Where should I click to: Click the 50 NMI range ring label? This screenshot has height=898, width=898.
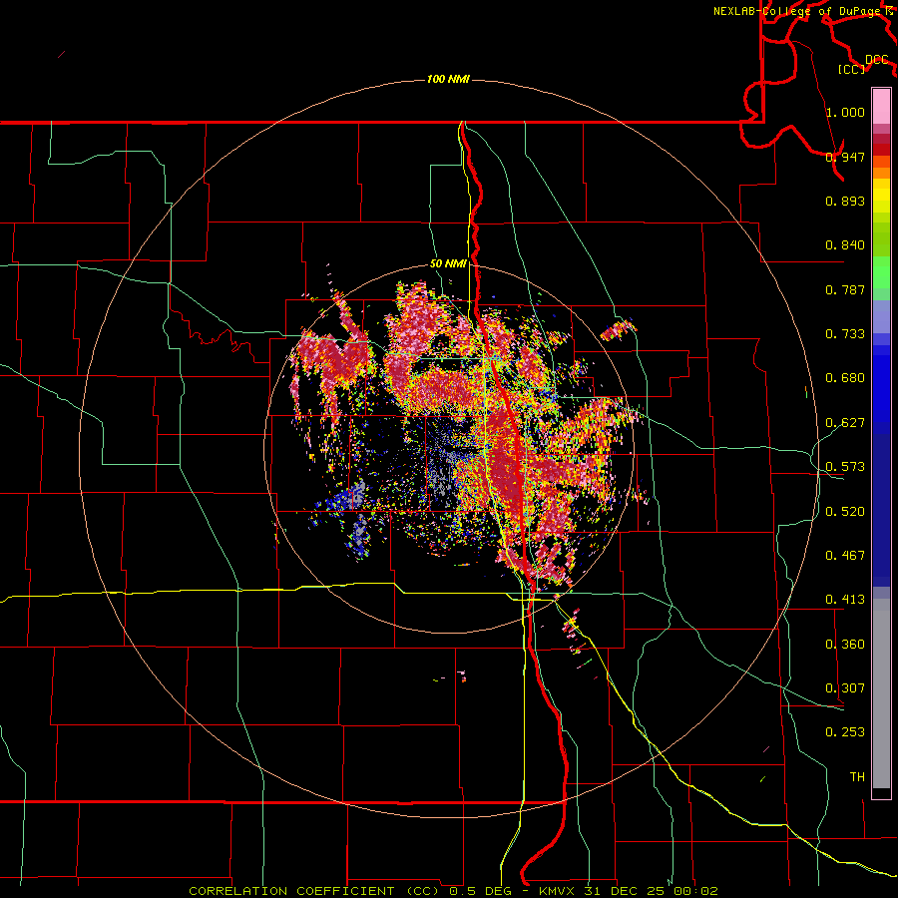pos(448,263)
